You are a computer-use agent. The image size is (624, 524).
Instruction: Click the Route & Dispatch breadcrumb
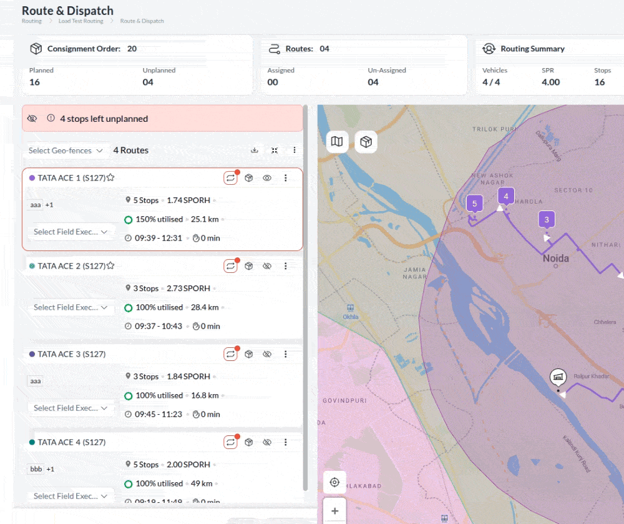[142, 21]
